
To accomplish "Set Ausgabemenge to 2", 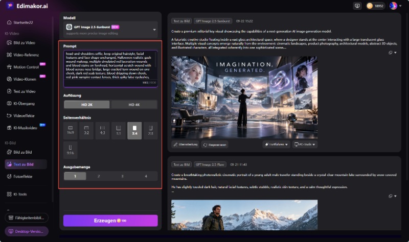I will point(99,176).
